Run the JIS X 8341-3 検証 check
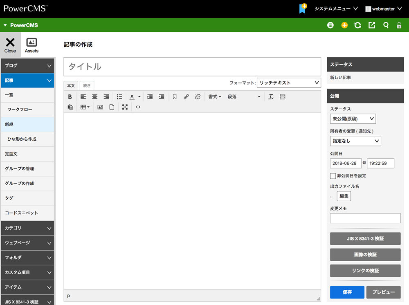Screen dimensions: 409x305 365,239
